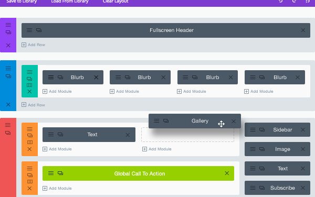Clone orange row containing Text module
The width and height of the screenshot is (315, 197).
[29, 136]
